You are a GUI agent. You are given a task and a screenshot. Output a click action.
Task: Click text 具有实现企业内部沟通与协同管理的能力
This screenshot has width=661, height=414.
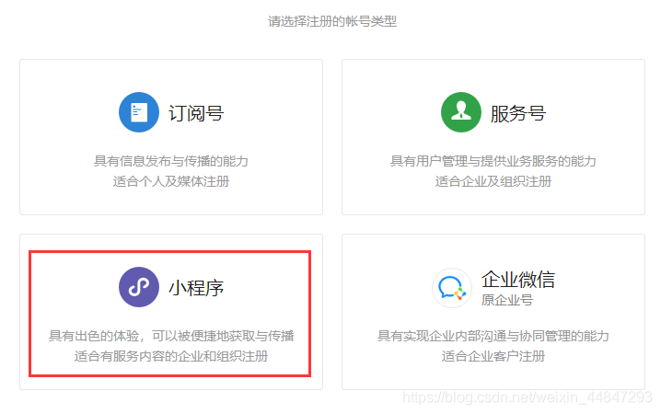click(x=493, y=336)
